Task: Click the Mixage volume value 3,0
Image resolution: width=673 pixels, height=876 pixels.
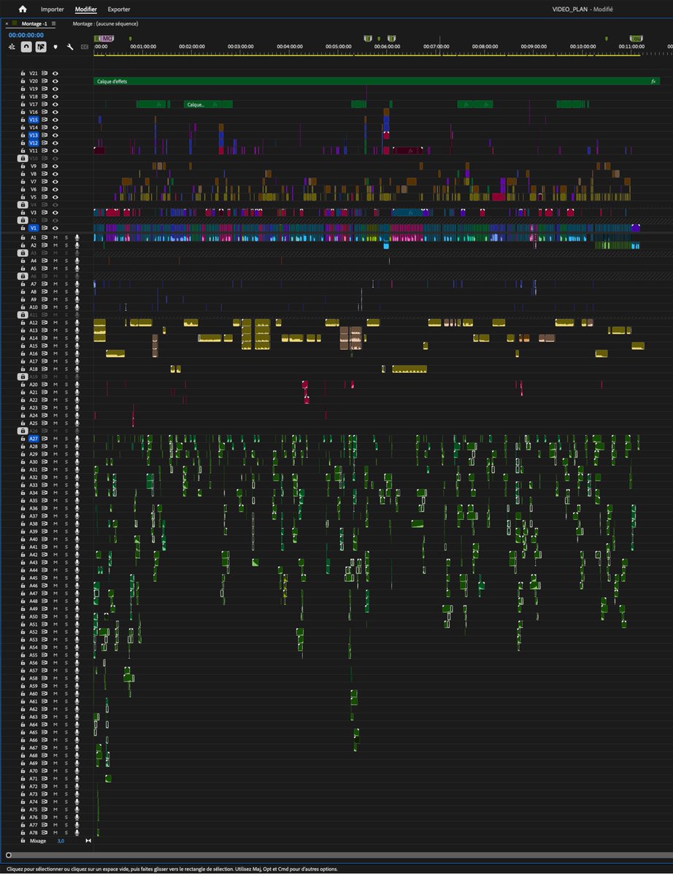Action: 61,841
